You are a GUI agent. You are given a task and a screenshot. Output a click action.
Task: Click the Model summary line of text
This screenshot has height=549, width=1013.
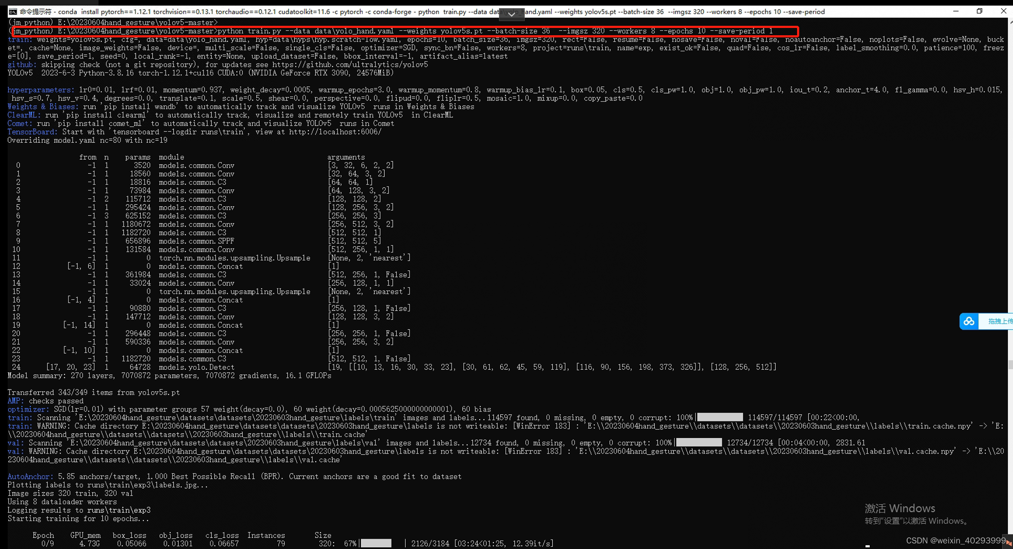tap(169, 376)
